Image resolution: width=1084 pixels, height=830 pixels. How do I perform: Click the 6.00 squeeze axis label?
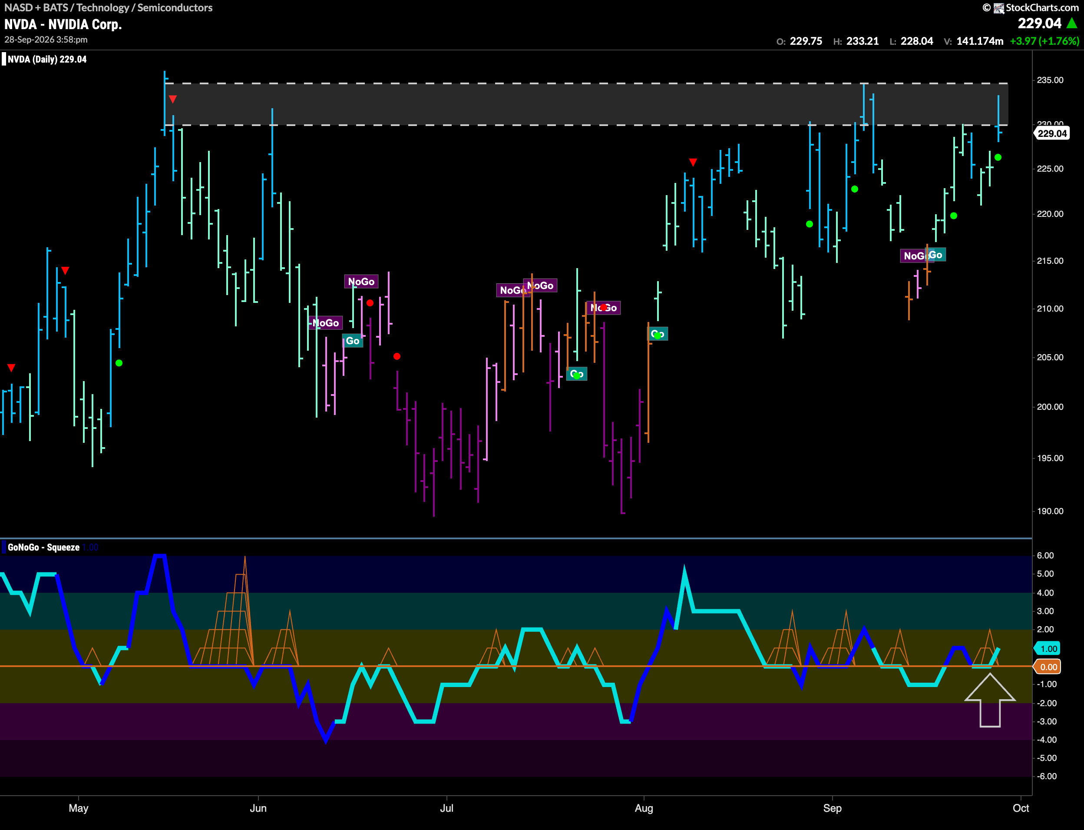pyautogui.click(x=1045, y=555)
